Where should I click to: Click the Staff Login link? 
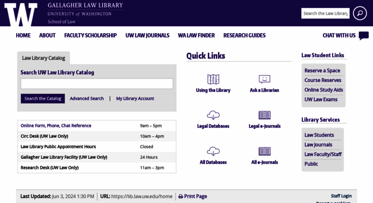pyautogui.click(x=341, y=196)
